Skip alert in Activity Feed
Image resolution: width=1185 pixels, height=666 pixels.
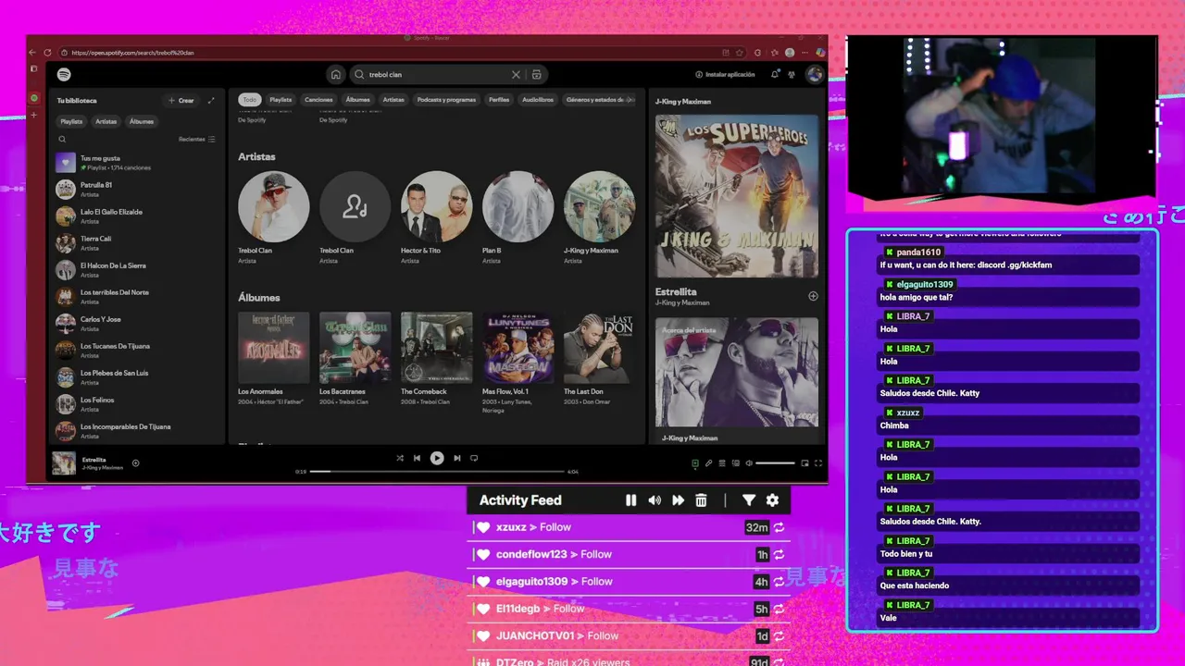(678, 500)
